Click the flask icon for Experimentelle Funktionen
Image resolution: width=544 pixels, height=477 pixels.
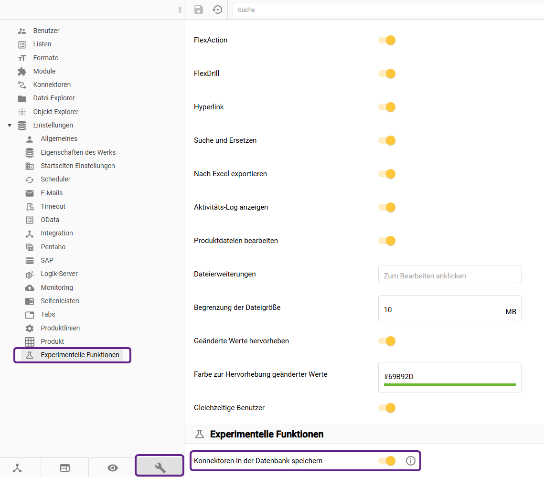(30, 355)
